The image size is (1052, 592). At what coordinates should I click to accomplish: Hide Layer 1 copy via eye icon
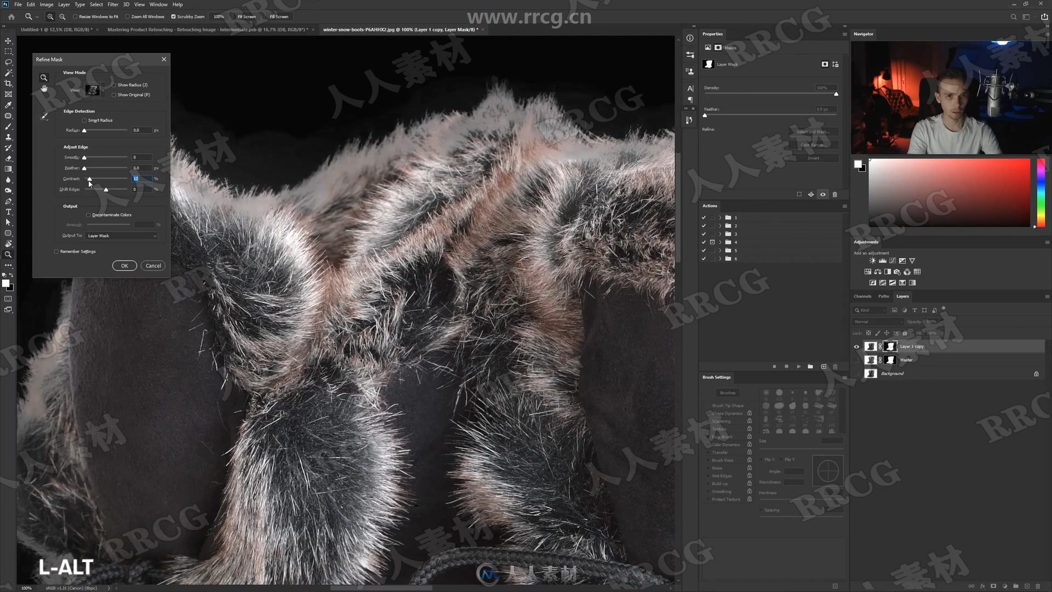point(856,346)
